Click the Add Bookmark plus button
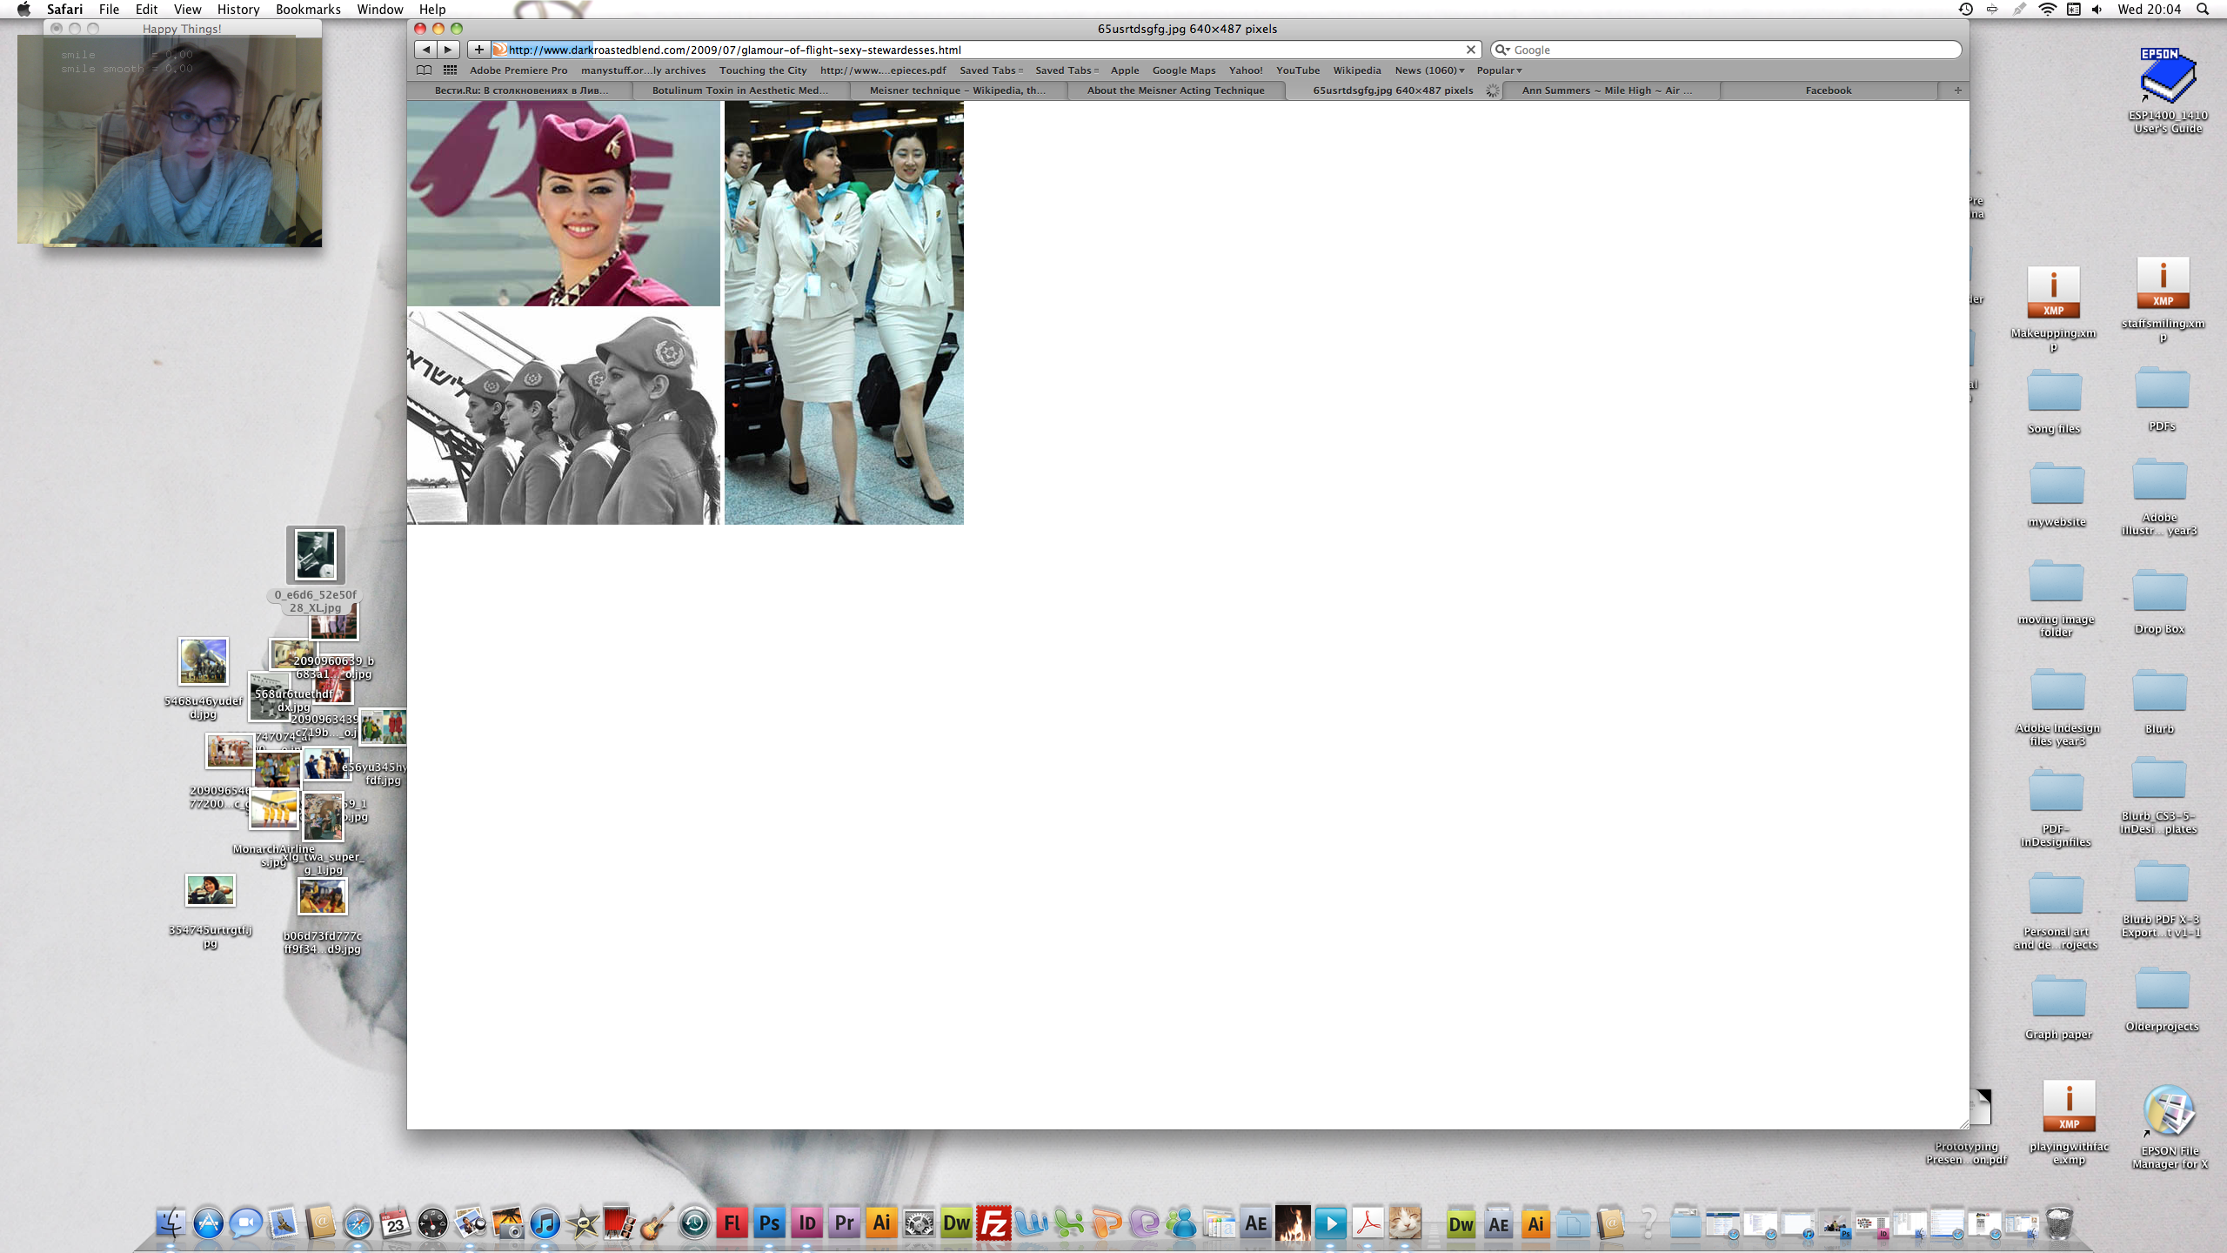This screenshot has height=1253, width=2227. [478, 50]
